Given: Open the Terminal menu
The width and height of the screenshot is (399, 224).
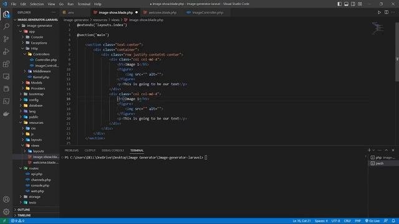Looking at the screenshot, I should coord(84,4).
